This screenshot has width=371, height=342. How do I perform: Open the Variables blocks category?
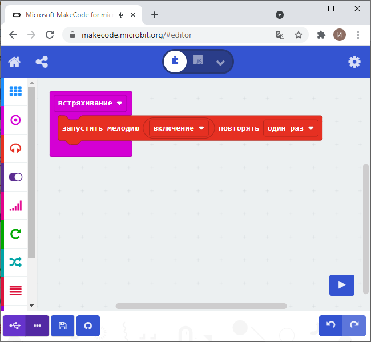[15, 291]
